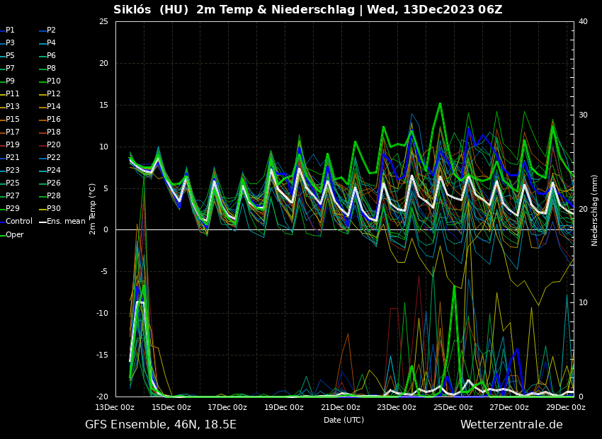Click the Control legend entry
The height and width of the screenshot is (439, 602).
pyautogui.click(x=19, y=222)
